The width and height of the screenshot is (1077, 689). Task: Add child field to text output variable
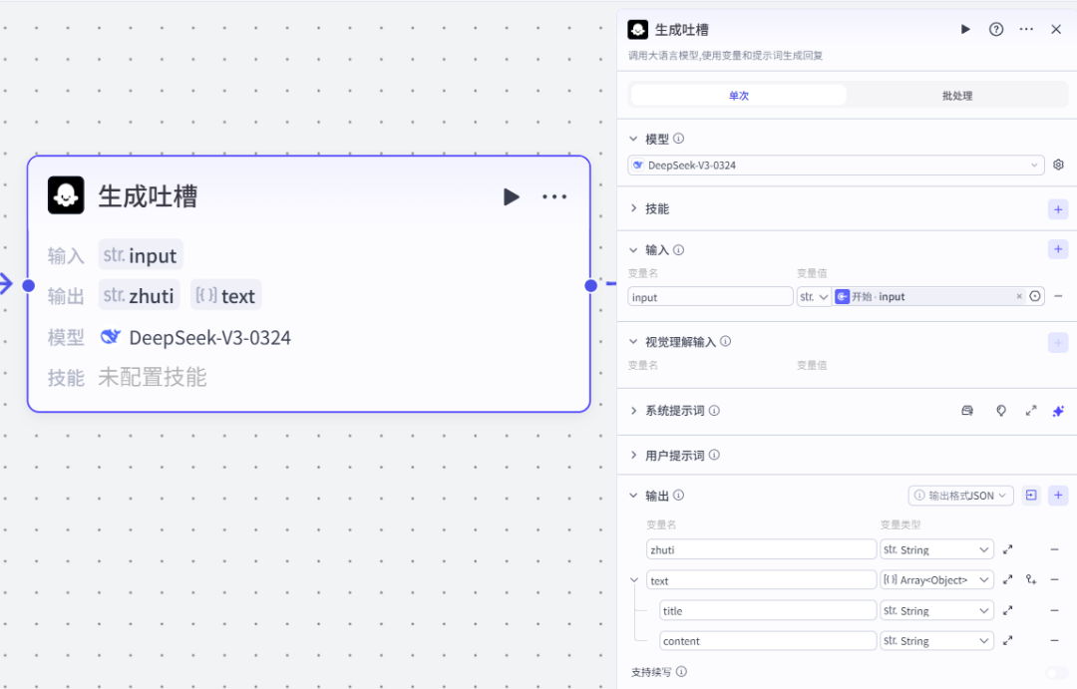tap(1031, 579)
